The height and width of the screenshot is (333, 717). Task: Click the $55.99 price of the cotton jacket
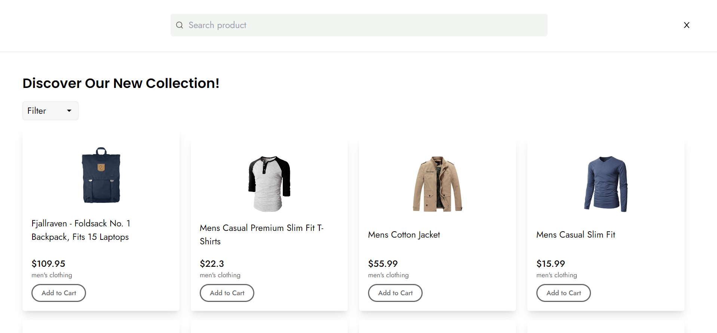click(383, 263)
